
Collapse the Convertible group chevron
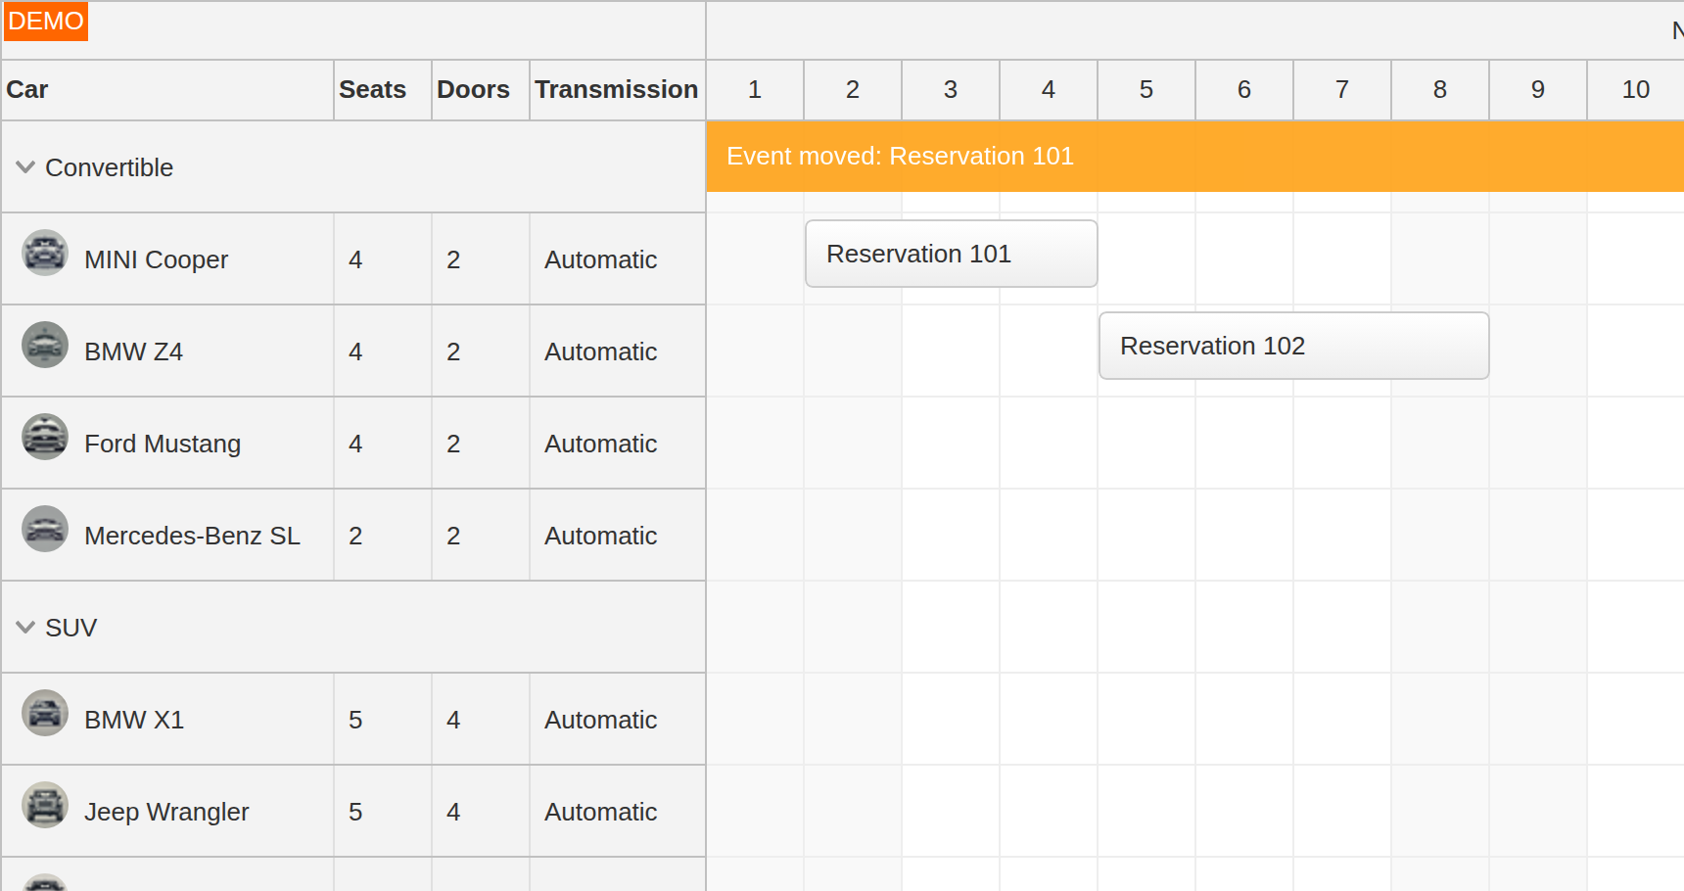25,167
